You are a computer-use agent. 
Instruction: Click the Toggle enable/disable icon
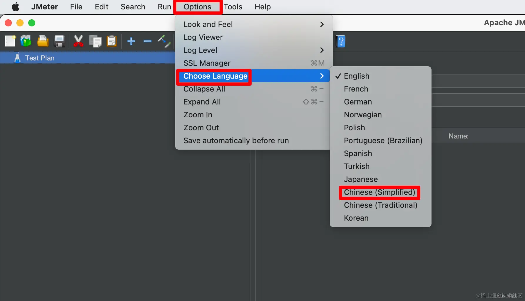164,41
